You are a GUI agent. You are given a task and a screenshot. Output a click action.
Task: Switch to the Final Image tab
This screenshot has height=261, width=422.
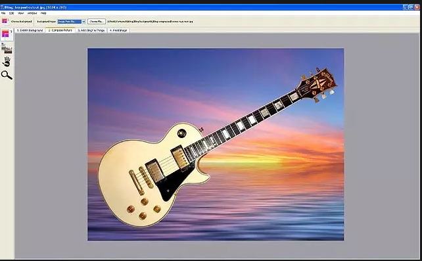[118, 30]
